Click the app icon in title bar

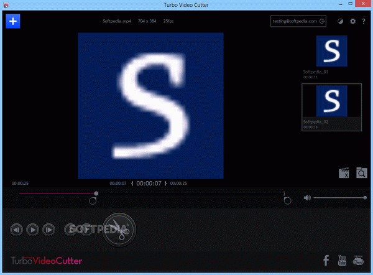pyautogui.click(x=6, y=5)
